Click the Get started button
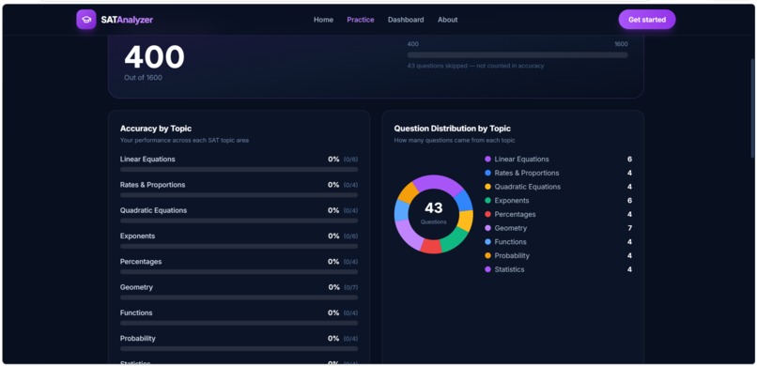 [647, 20]
